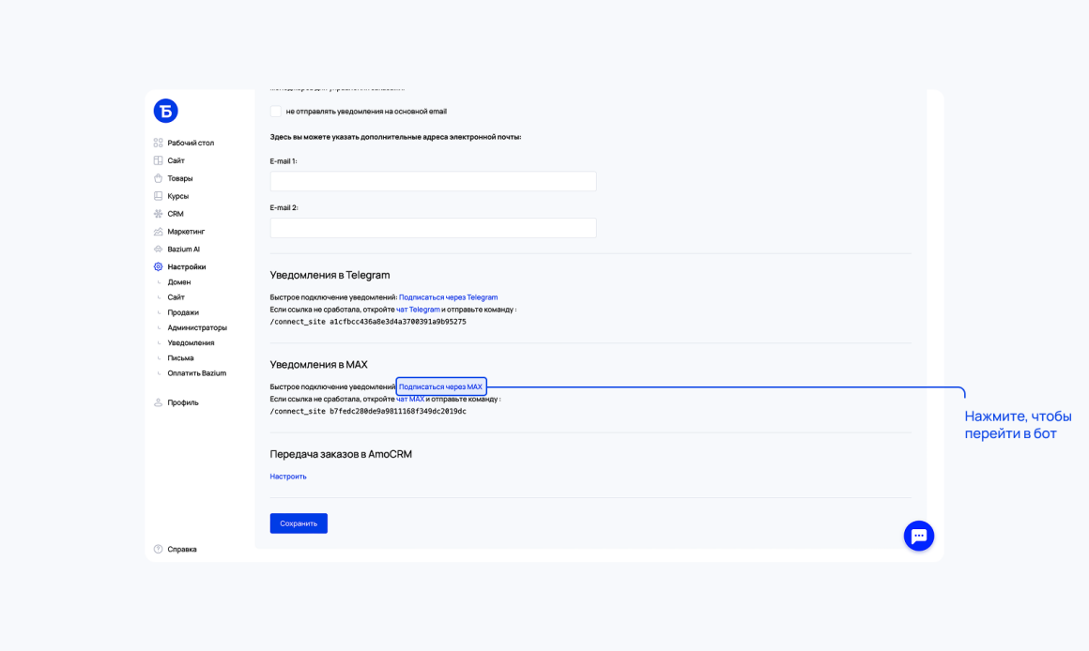The image size is (1089, 651).
Task: Click the Telegram /connect_site command text
Action: (x=368, y=322)
